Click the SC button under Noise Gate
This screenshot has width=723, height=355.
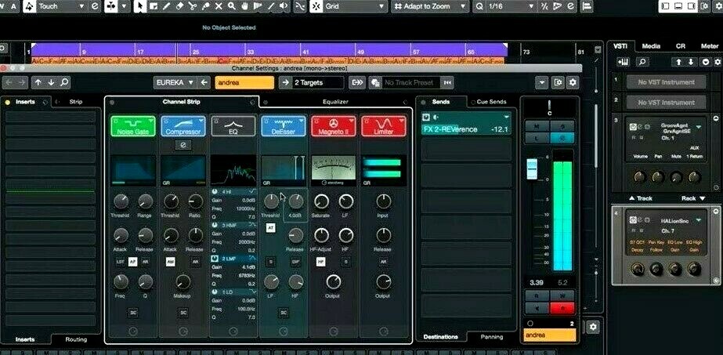coord(133,313)
